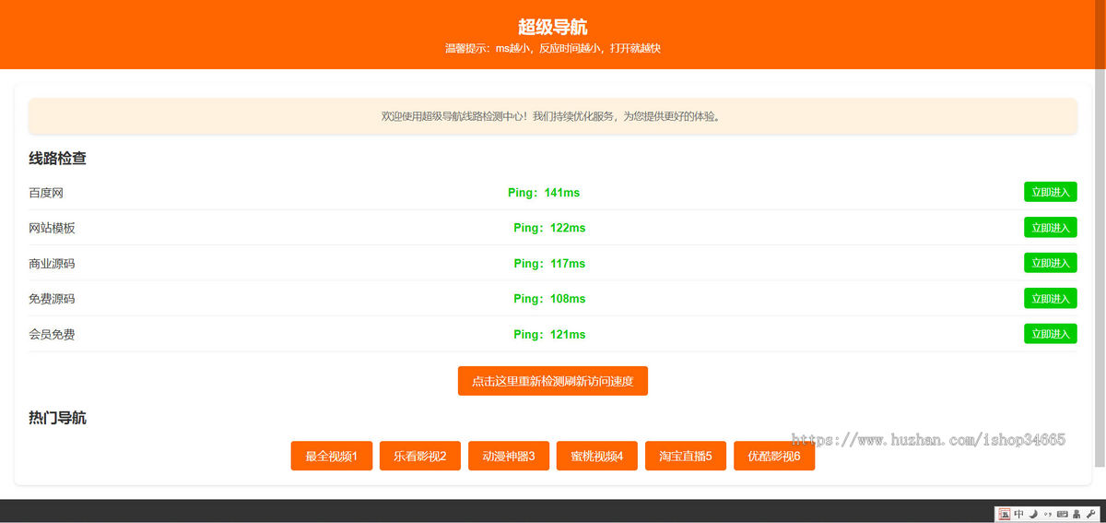Click the Ping: 141ms value

click(x=544, y=193)
